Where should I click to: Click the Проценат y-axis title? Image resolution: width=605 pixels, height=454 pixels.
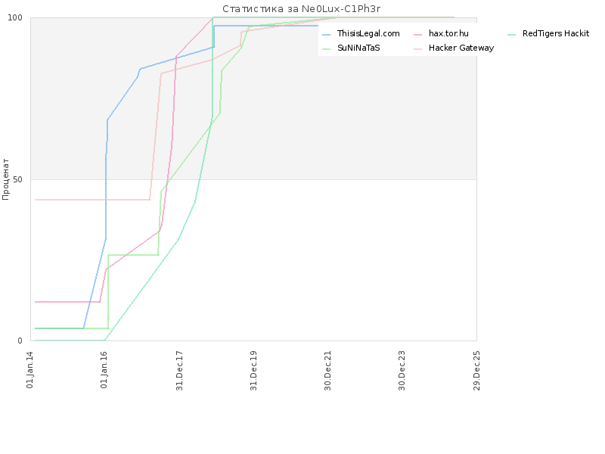[x=5, y=179]
